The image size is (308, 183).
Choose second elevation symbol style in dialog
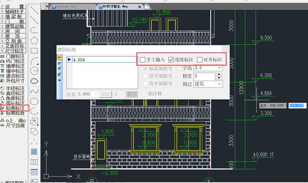[x=59, y=63]
